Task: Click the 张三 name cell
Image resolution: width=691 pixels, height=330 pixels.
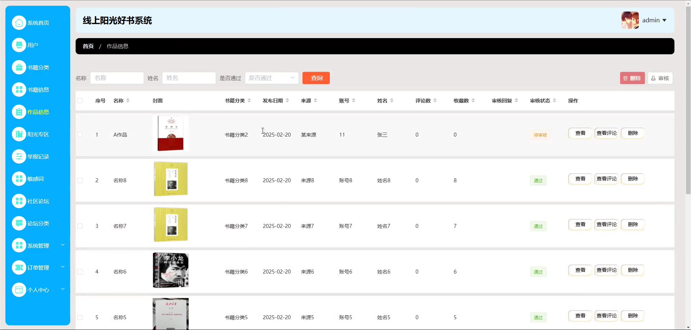Action: (382, 135)
